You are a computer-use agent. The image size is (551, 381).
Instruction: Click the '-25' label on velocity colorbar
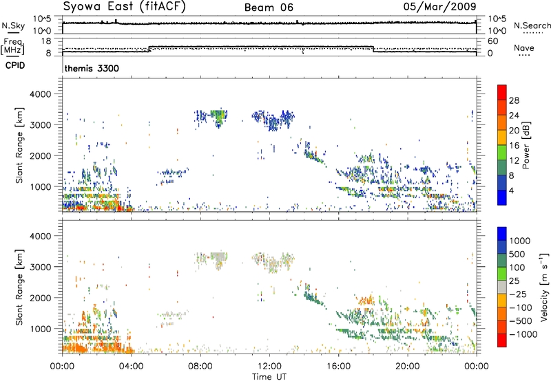[x=518, y=294]
